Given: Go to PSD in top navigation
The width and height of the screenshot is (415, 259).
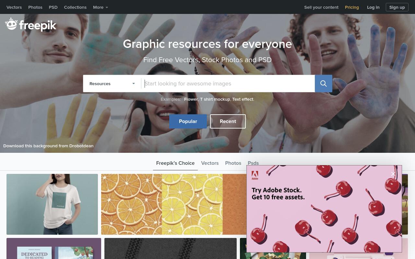Looking at the screenshot, I should (x=53, y=7).
